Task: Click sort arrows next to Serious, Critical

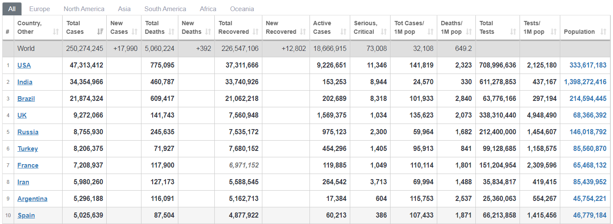Action: tap(384, 32)
